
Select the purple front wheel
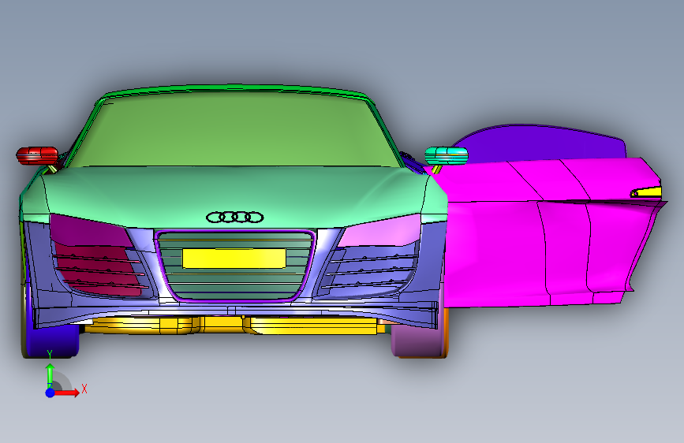click(x=420, y=341)
